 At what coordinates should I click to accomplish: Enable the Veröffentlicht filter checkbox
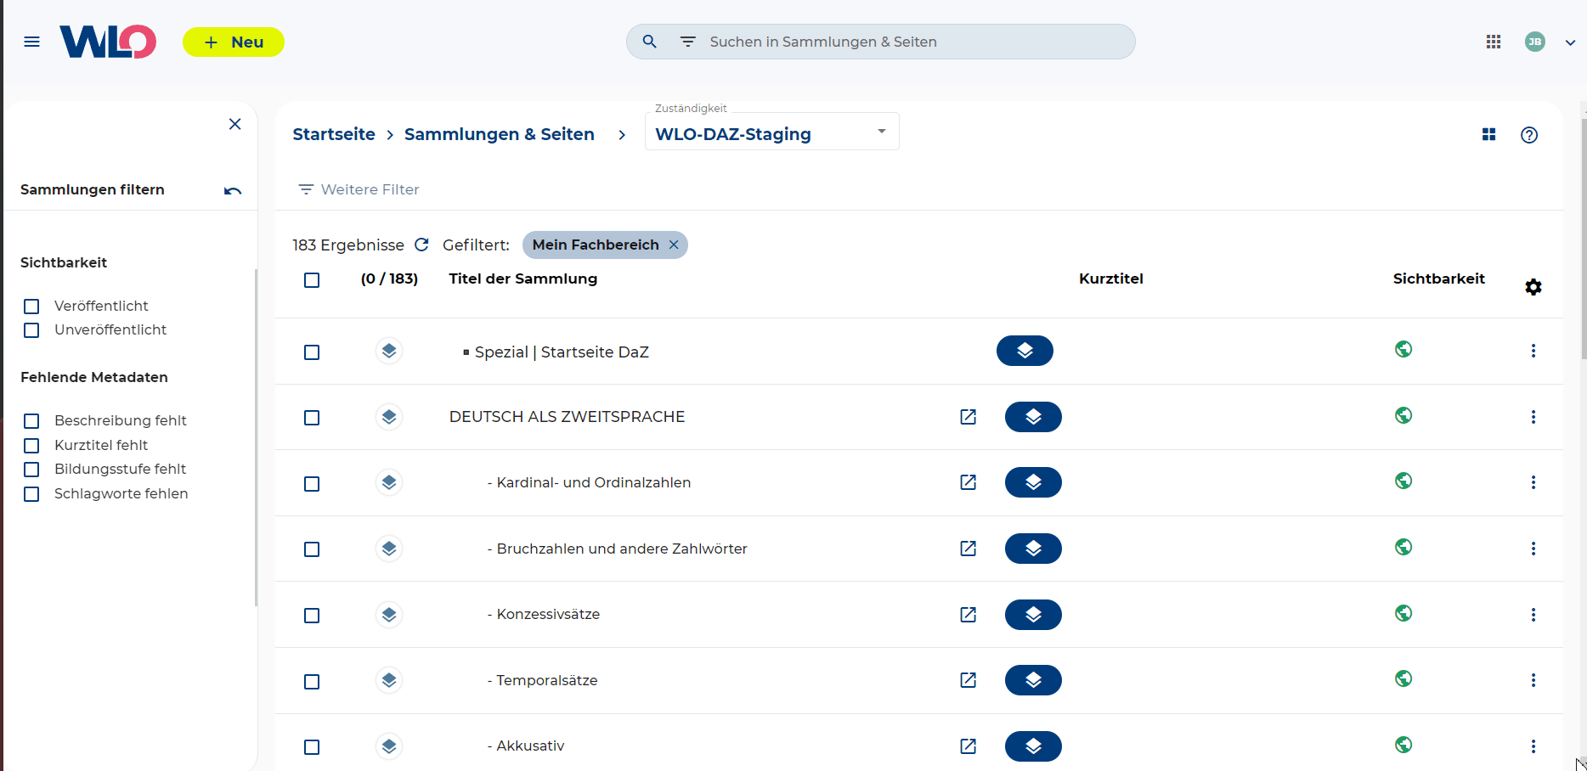pyautogui.click(x=31, y=307)
